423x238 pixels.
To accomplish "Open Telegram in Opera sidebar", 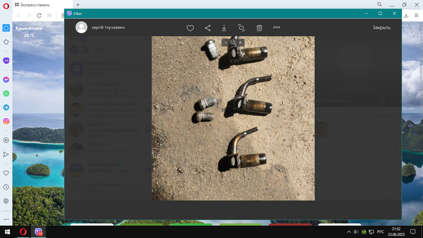I will tap(6, 107).
